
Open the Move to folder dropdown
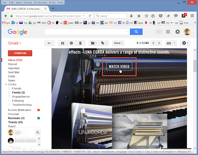click(94, 43)
